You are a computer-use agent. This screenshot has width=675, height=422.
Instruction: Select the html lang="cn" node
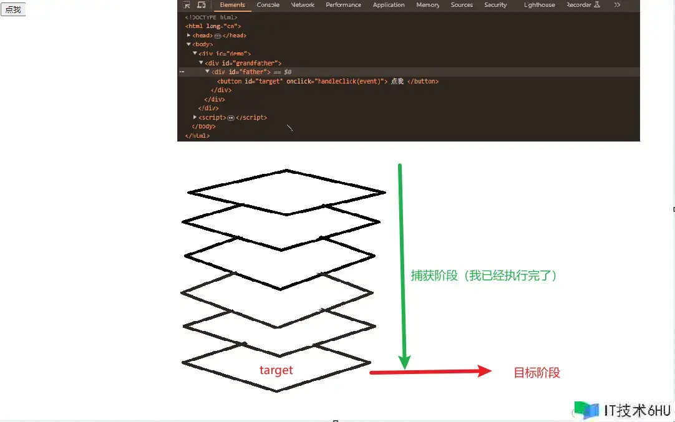pyautogui.click(x=213, y=26)
